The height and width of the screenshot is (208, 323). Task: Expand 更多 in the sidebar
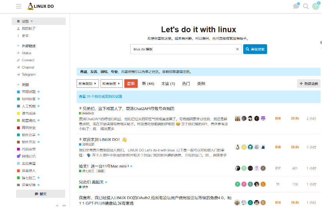[25, 36]
